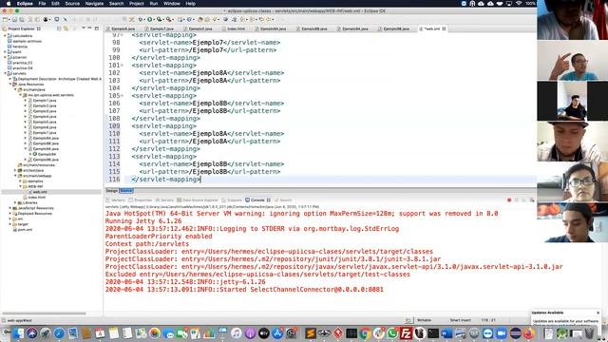Click the Wi-Fi status icon in menu bar
Screen dimensions: 608x342
[519, 3]
